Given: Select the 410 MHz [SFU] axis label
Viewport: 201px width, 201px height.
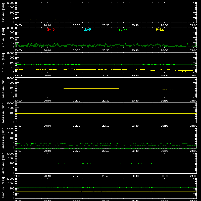Looking at the screenshot, I should point(3,37).
